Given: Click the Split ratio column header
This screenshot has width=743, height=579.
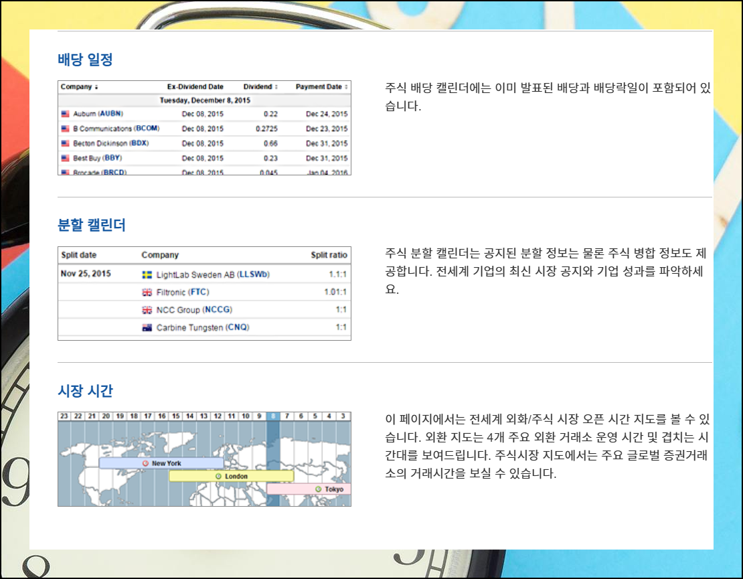Looking at the screenshot, I should [329, 255].
